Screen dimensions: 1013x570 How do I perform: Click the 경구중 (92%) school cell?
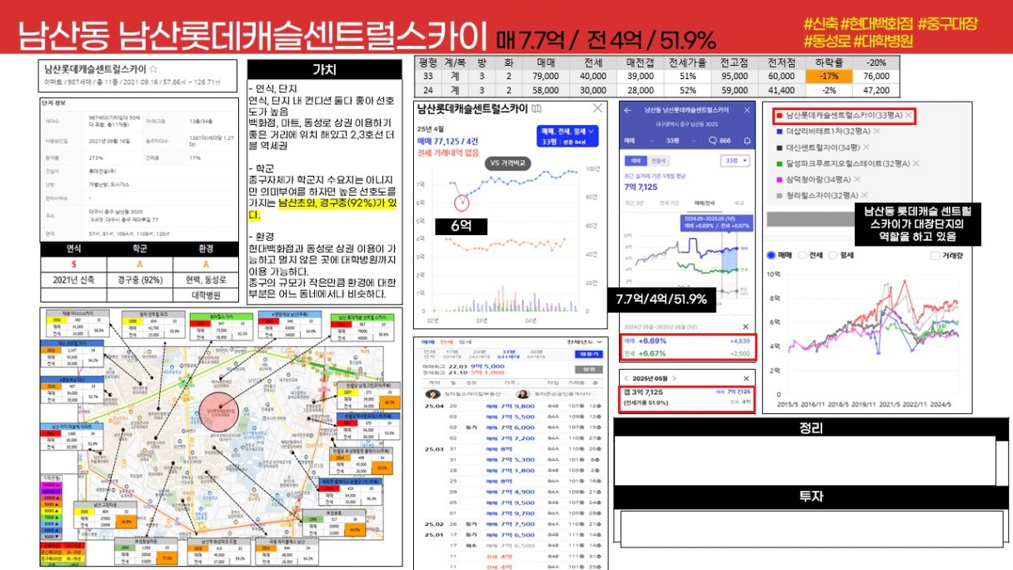pyautogui.click(x=139, y=280)
